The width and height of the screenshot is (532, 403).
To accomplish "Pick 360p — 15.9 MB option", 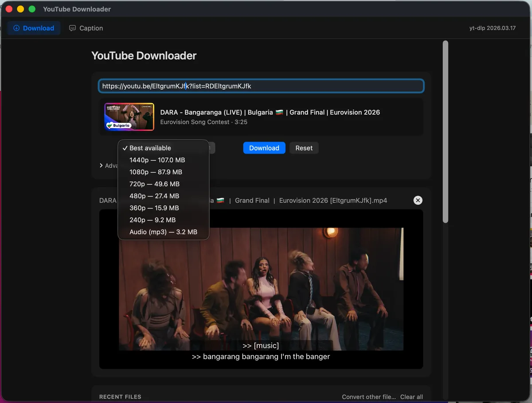I will (x=163, y=208).
